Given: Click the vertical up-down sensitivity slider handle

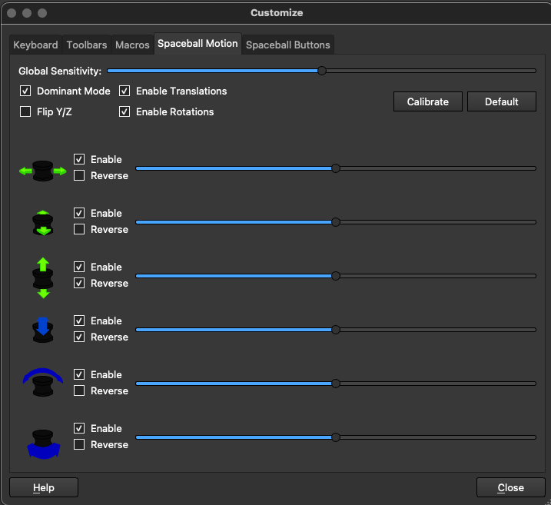Looking at the screenshot, I should 336,276.
